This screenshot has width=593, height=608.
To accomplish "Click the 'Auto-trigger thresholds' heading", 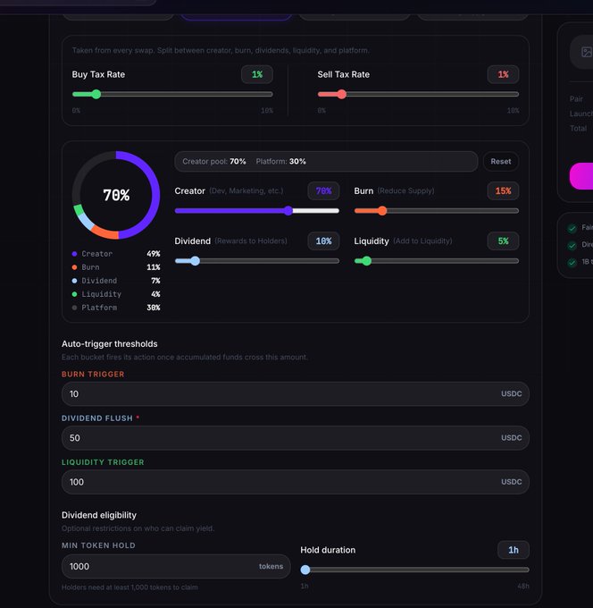I will tap(110, 344).
